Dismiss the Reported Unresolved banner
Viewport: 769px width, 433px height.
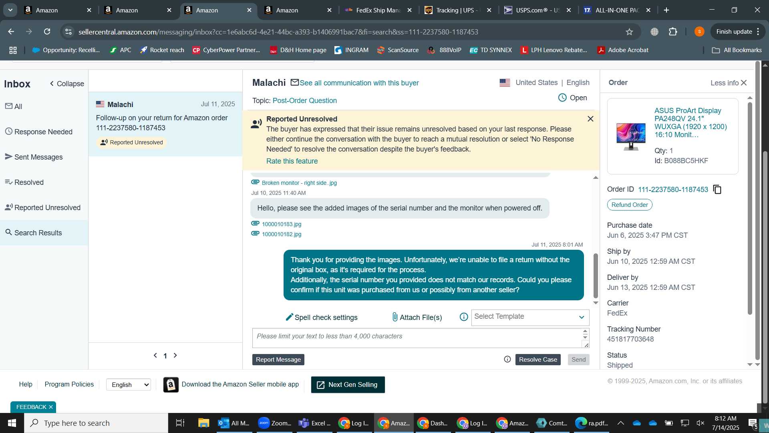[x=590, y=119]
